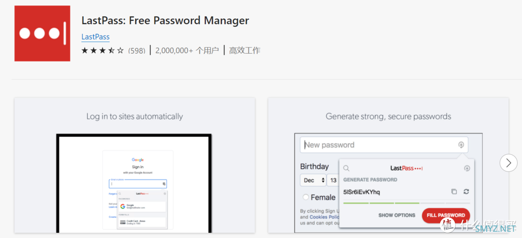Click vault icon at popup's top right
This screenshot has width=522, height=238.
click(x=467, y=168)
